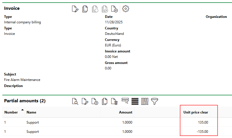This screenshot has width=232, height=138.
Task: Click the stacked lines list view icon
Action: coord(135,101)
